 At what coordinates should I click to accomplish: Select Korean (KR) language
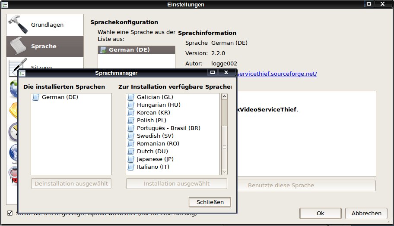click(x=173, y=113)
